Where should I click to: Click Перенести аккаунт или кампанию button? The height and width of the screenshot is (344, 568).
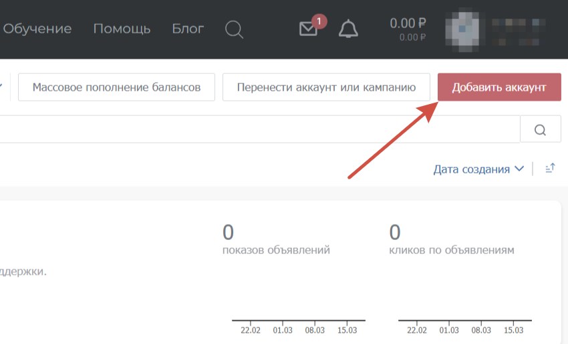coord(326,87)
